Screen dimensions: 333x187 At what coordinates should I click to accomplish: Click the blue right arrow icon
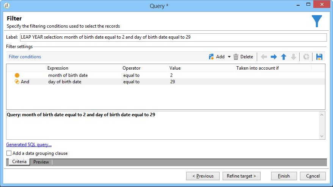point(273,57)
